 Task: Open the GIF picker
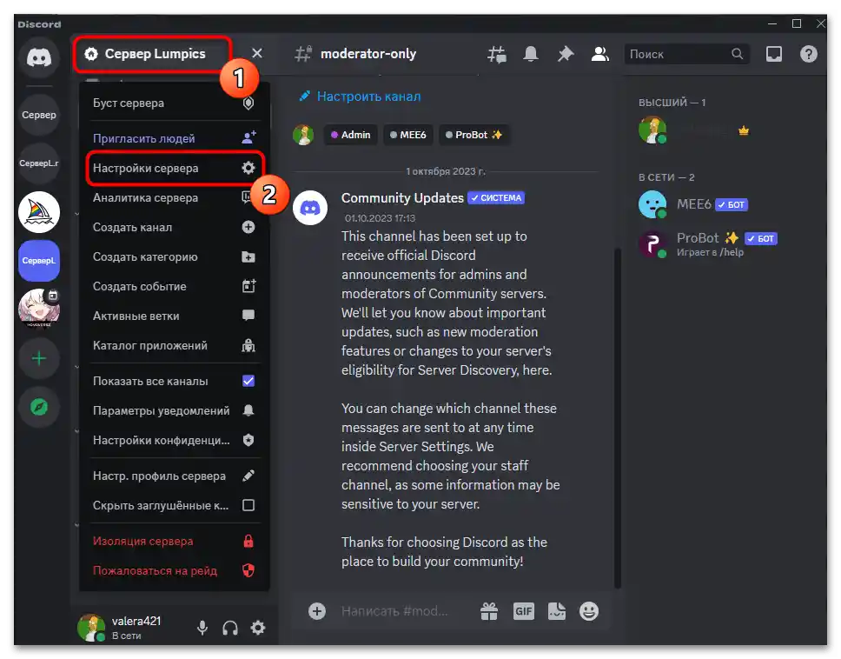click(524, 611)
